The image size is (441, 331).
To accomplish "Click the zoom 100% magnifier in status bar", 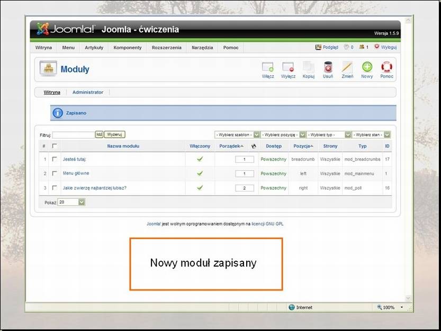I will coord(380,307).
